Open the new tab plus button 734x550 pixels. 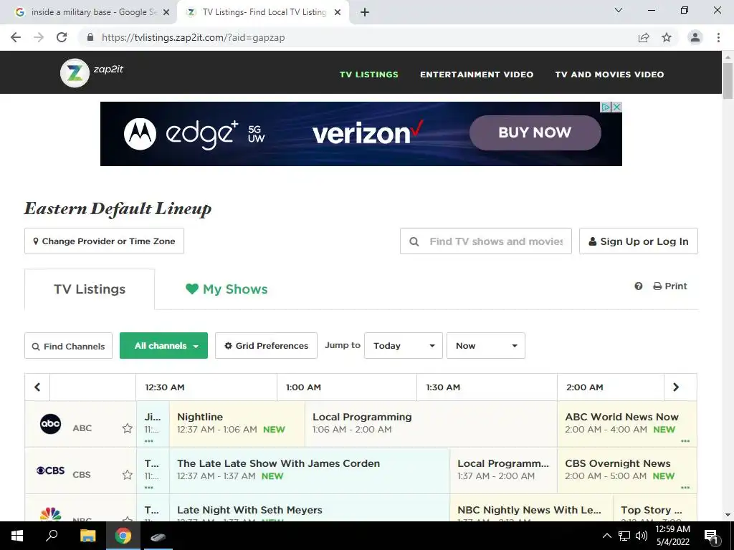point(365,12)
